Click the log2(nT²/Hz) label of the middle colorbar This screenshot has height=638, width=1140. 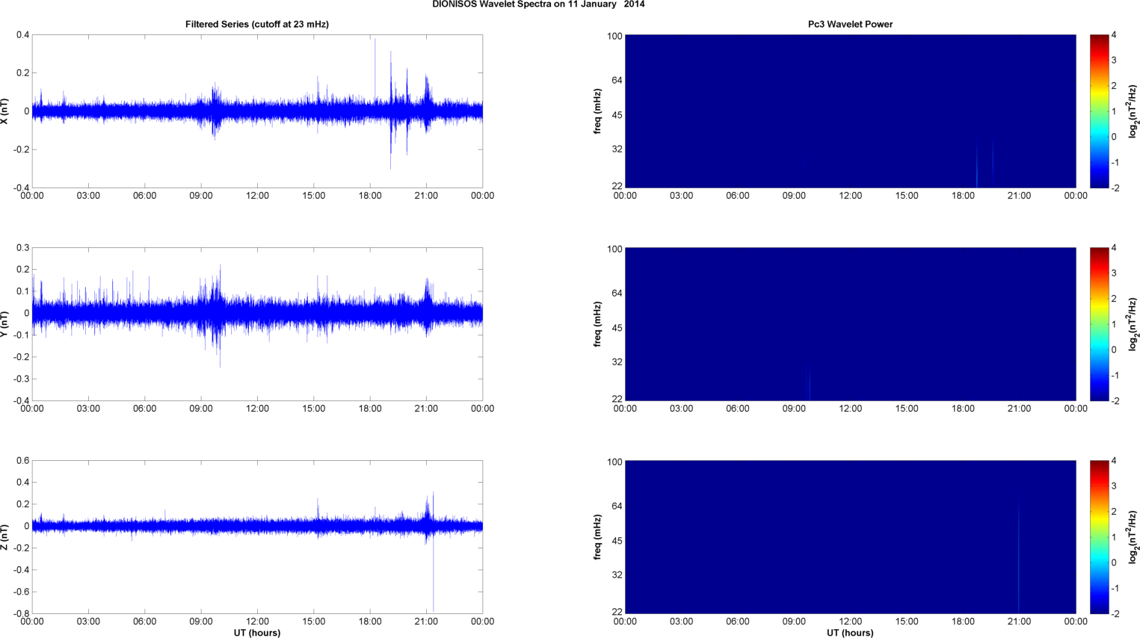coord(1133,324)
